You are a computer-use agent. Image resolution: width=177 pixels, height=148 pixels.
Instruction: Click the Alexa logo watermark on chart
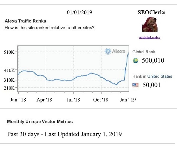tap(115, 51)
